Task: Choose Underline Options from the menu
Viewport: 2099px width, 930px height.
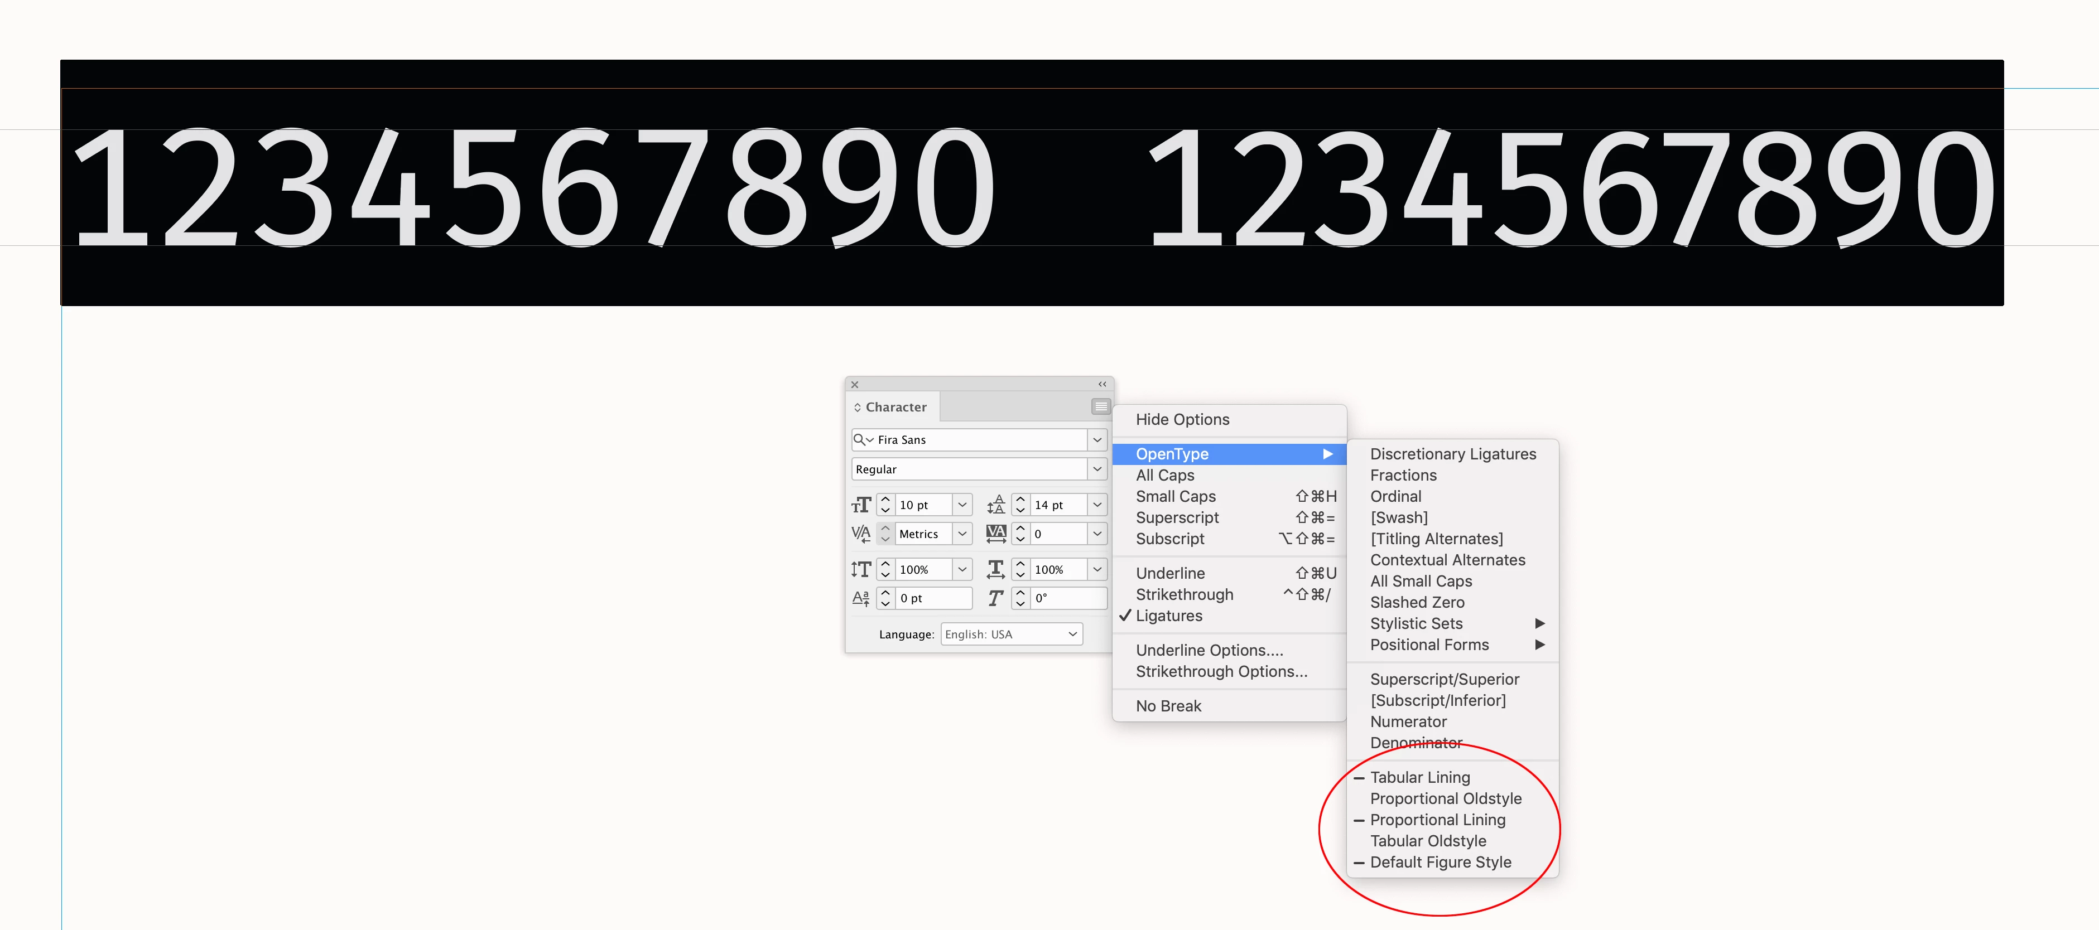Action: click(x=1209, y=651)
